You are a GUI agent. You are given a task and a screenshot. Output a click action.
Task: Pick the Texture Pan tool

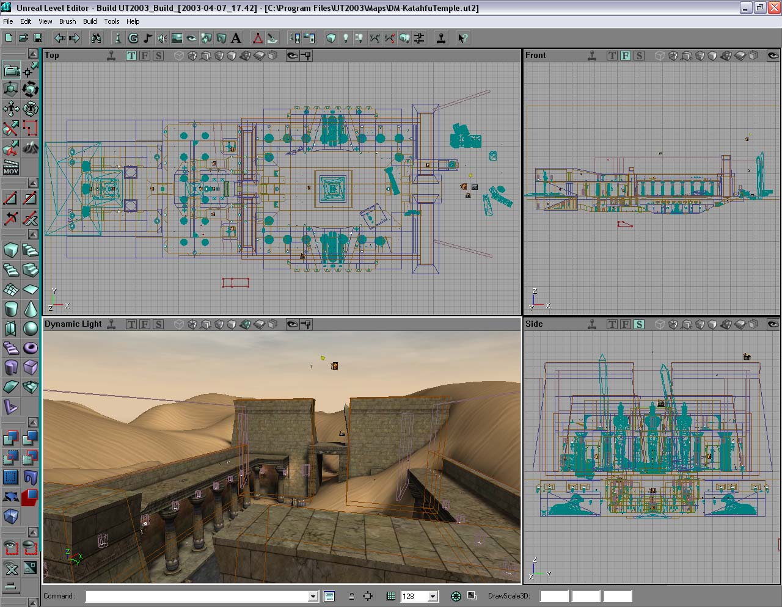click(11, 109)
